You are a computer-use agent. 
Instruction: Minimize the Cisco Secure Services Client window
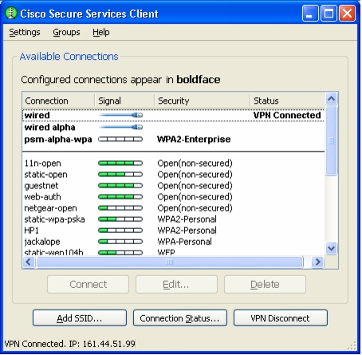(310, 14)
